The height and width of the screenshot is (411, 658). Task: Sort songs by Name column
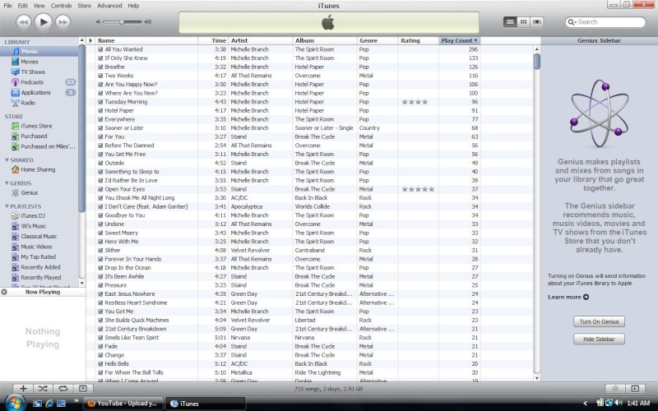[146, 40]
